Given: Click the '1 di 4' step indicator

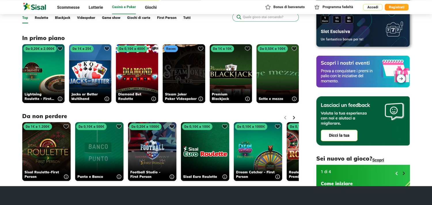Looking at the screenshot, I should [x=326, y=172].
